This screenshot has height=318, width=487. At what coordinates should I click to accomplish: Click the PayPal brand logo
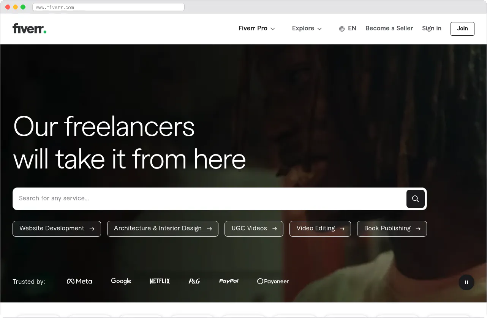229,281
